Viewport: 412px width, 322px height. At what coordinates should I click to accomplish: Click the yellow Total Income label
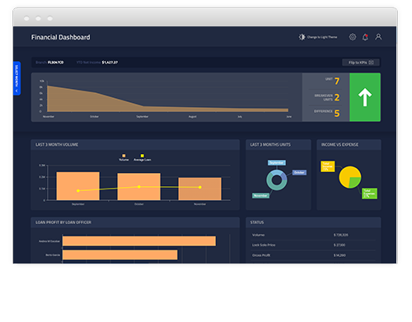pyautogui.click(x=328, y=166)
